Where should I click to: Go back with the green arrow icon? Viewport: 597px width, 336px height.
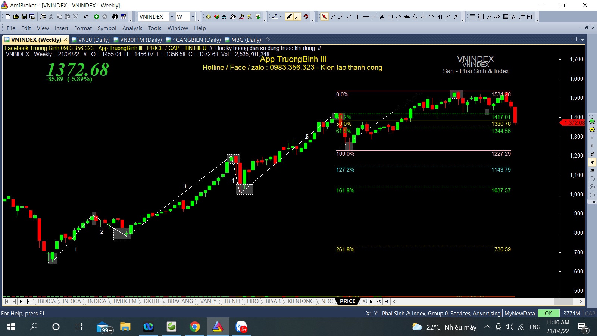(97, 16)
